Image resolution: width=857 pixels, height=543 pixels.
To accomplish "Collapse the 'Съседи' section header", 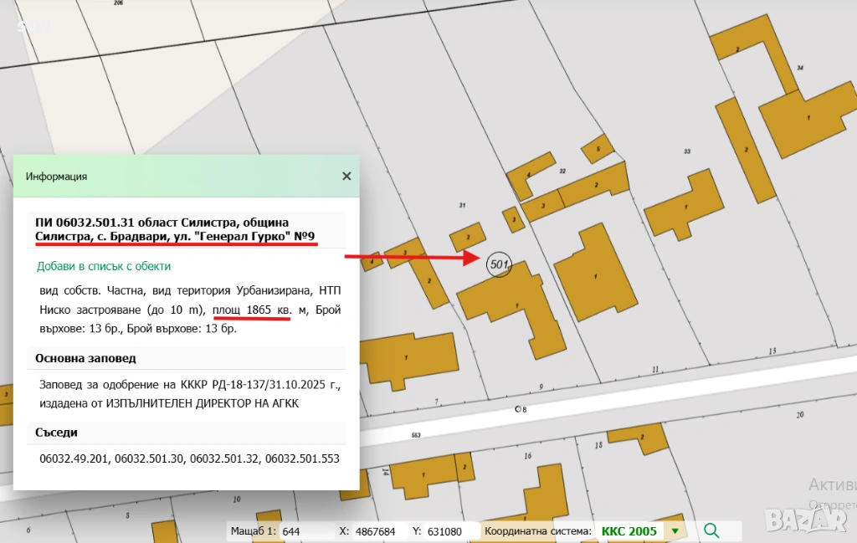I will 56,433.
